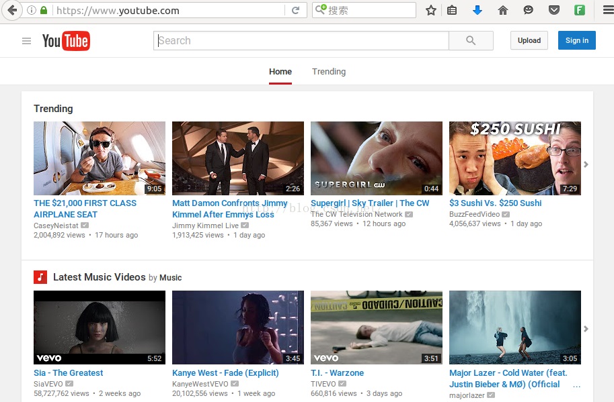614x402 pixels.
Task: Open Latest Music Videos section heading
Action: click(100, 277)
